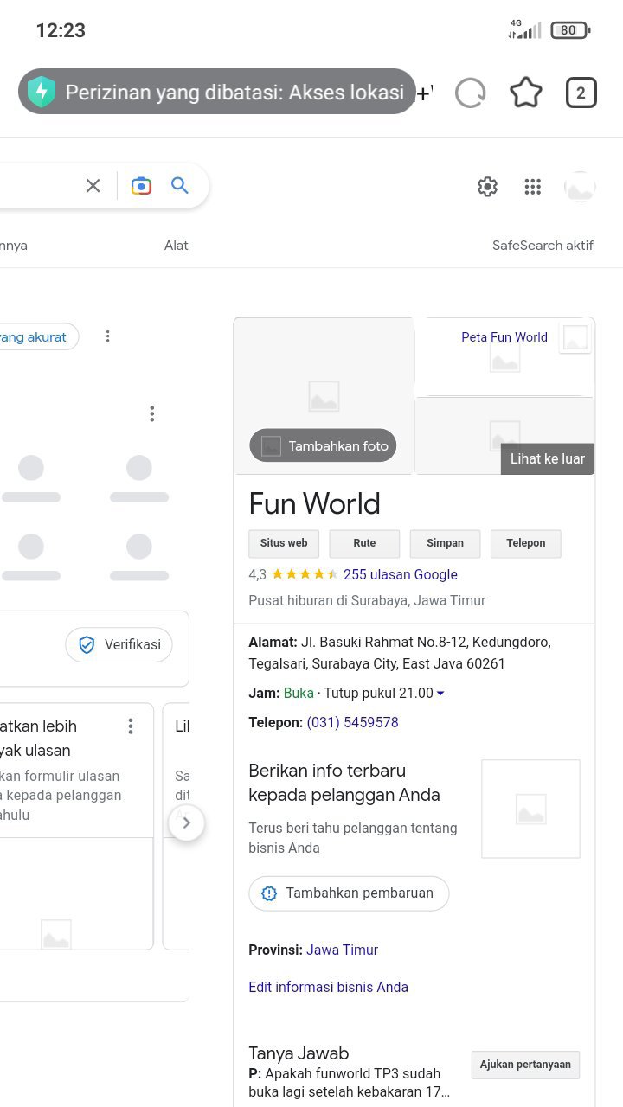623x1107 pixels.
Task: Open the Peta Fun World map thumbnail
Action: [x=504, y=356]
